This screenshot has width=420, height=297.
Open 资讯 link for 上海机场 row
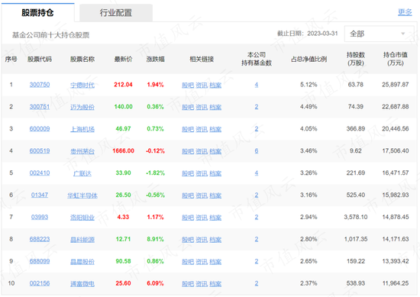click(x=202, y=129)
